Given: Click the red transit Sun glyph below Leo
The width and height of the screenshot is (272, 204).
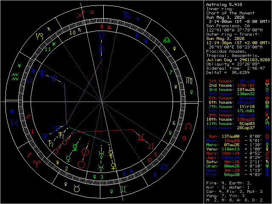Looking at the screenshot, I should point(184,138).
